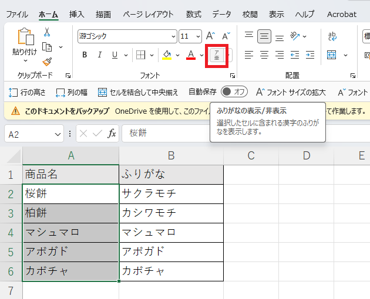The width and height of the screenshot is (370, 299).
Task: Toggle bold formatting
Action: [x=85, y=55]
